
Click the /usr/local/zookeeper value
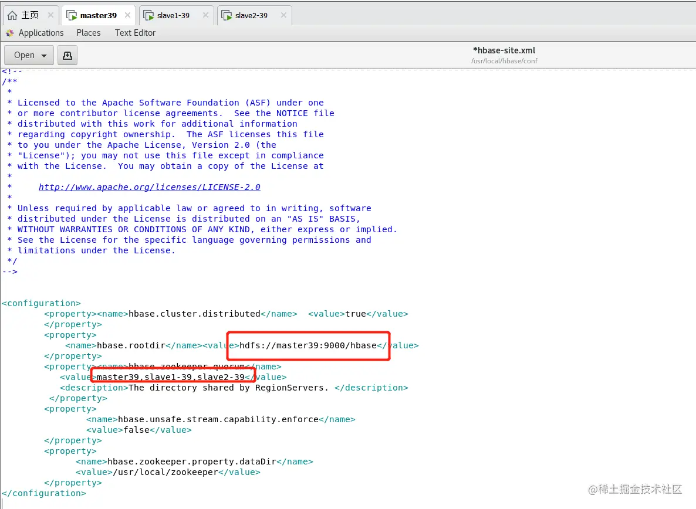coord(165,472)
